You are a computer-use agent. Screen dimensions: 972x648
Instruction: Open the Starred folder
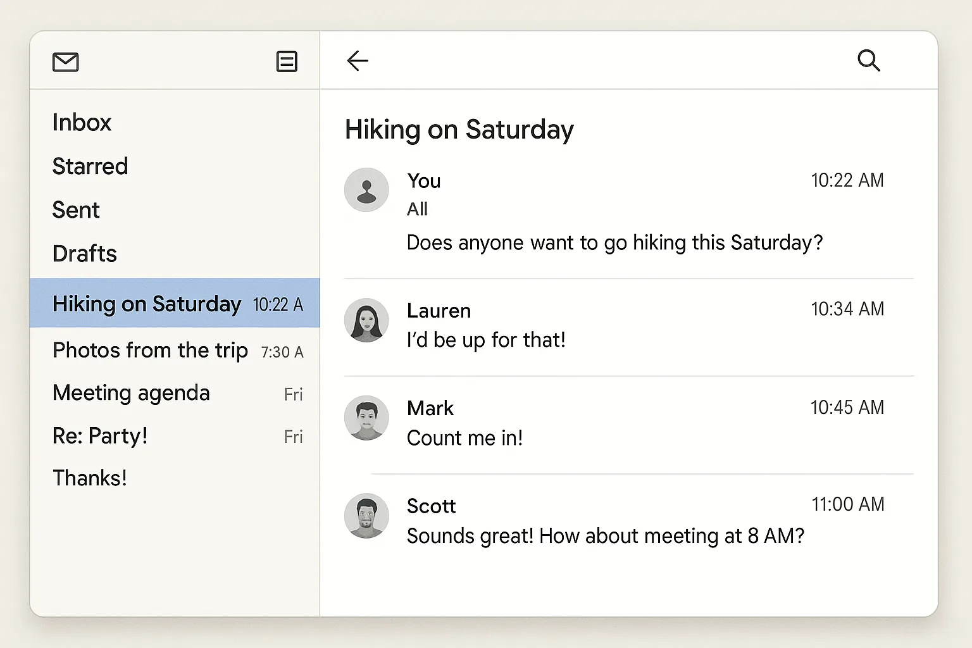click(x=90, y=166)
